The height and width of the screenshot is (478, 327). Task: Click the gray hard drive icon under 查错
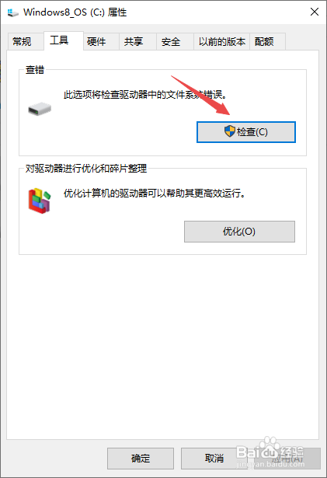(x=40, y=109)
